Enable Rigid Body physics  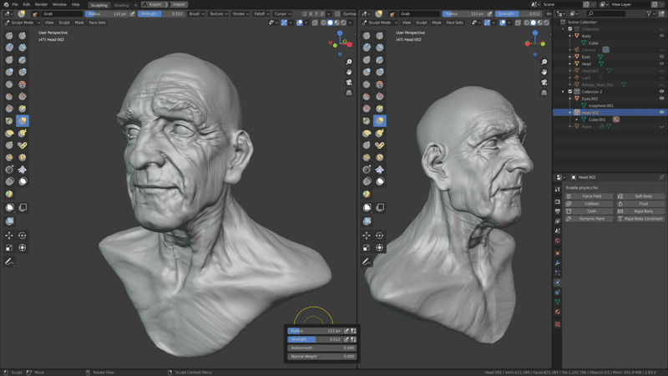point(640,211)
